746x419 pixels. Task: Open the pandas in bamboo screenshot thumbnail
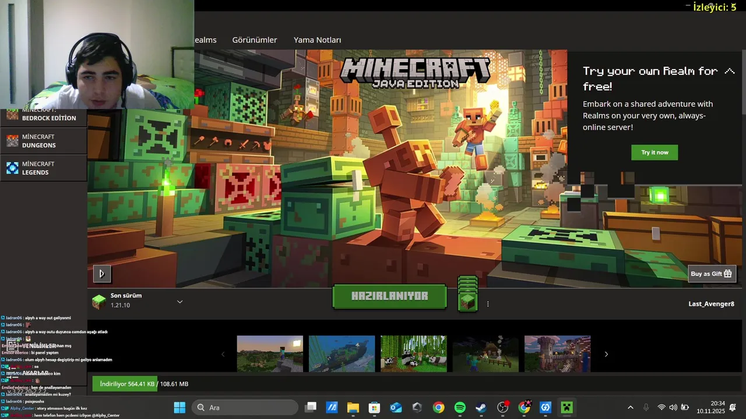[x=414, y=354]
